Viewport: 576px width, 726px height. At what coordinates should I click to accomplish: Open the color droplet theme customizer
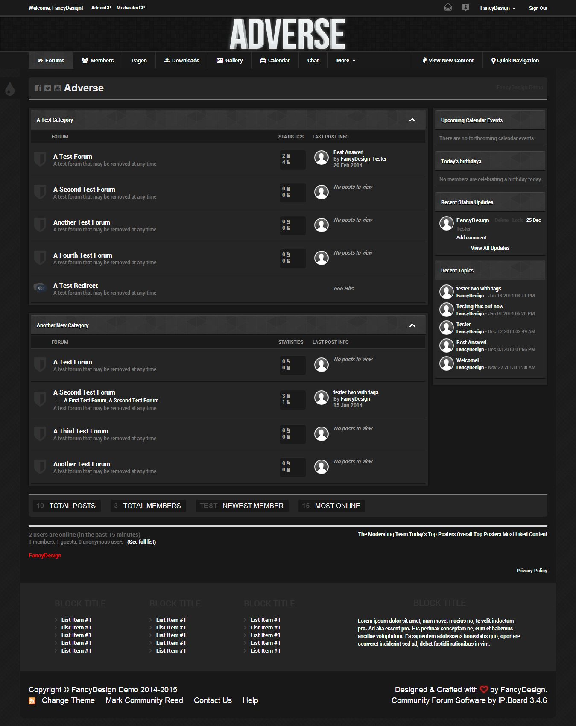(x=9, y=89)
